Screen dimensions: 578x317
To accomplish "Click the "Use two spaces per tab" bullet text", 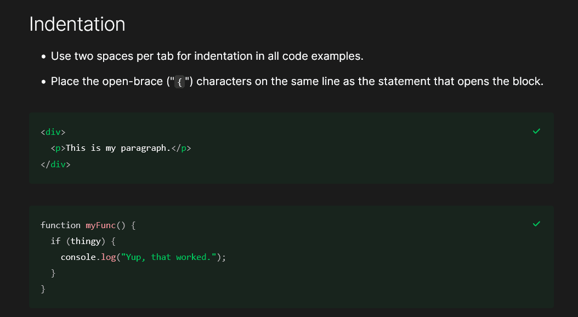I will tap(207, 56).
